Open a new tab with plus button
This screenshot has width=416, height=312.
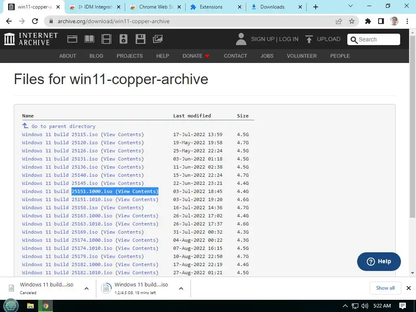point(315,7)
